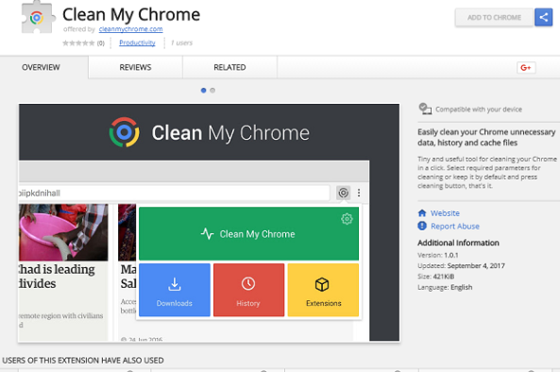560x372 pixels.
Task: Click the three-dot menu icon in the preview browser
Action: pyautogui.click(x=359, y=193)
